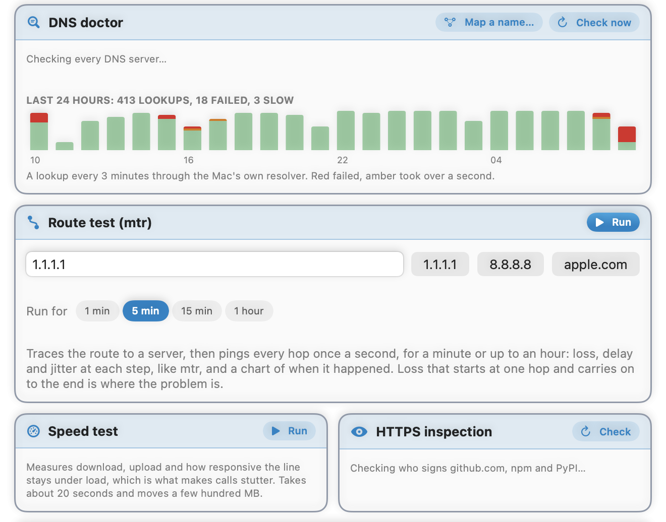Click the "Checking every DNS server..." status text
Screen dimensions: 666x522
96,59
